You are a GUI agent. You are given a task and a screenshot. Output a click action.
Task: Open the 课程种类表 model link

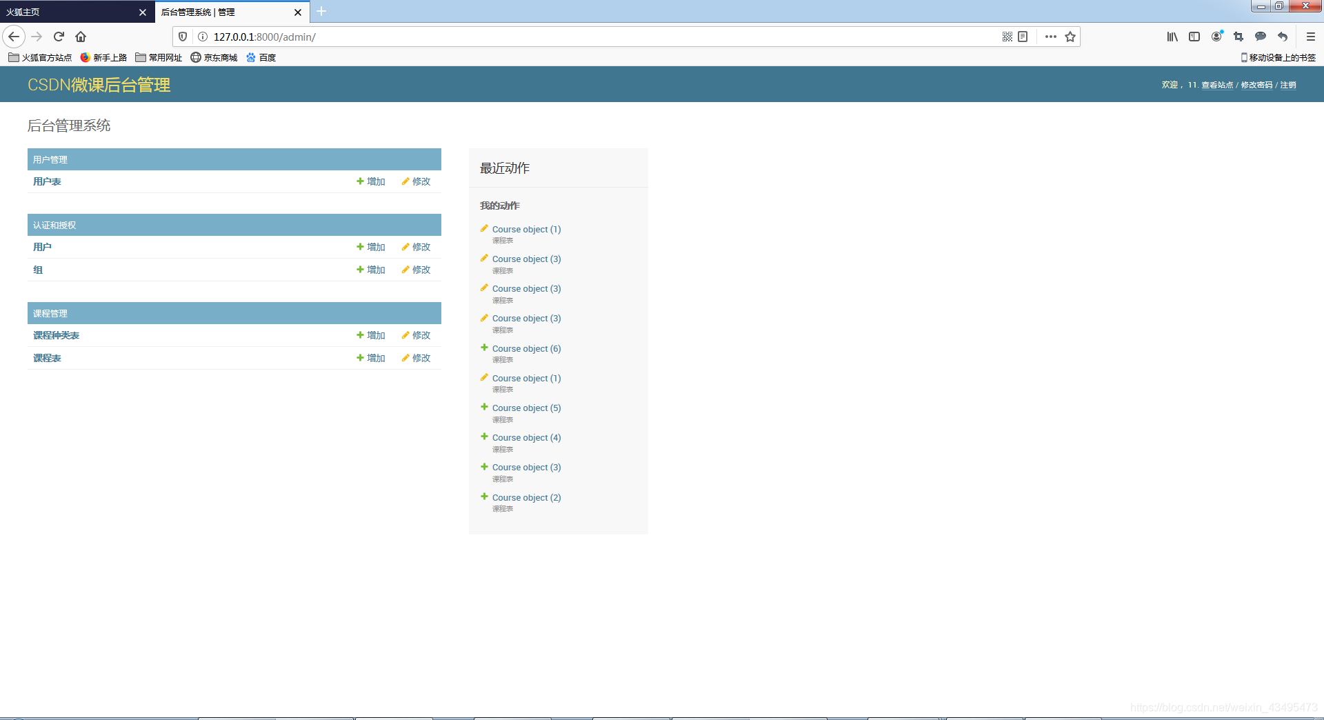pos(56,335)
